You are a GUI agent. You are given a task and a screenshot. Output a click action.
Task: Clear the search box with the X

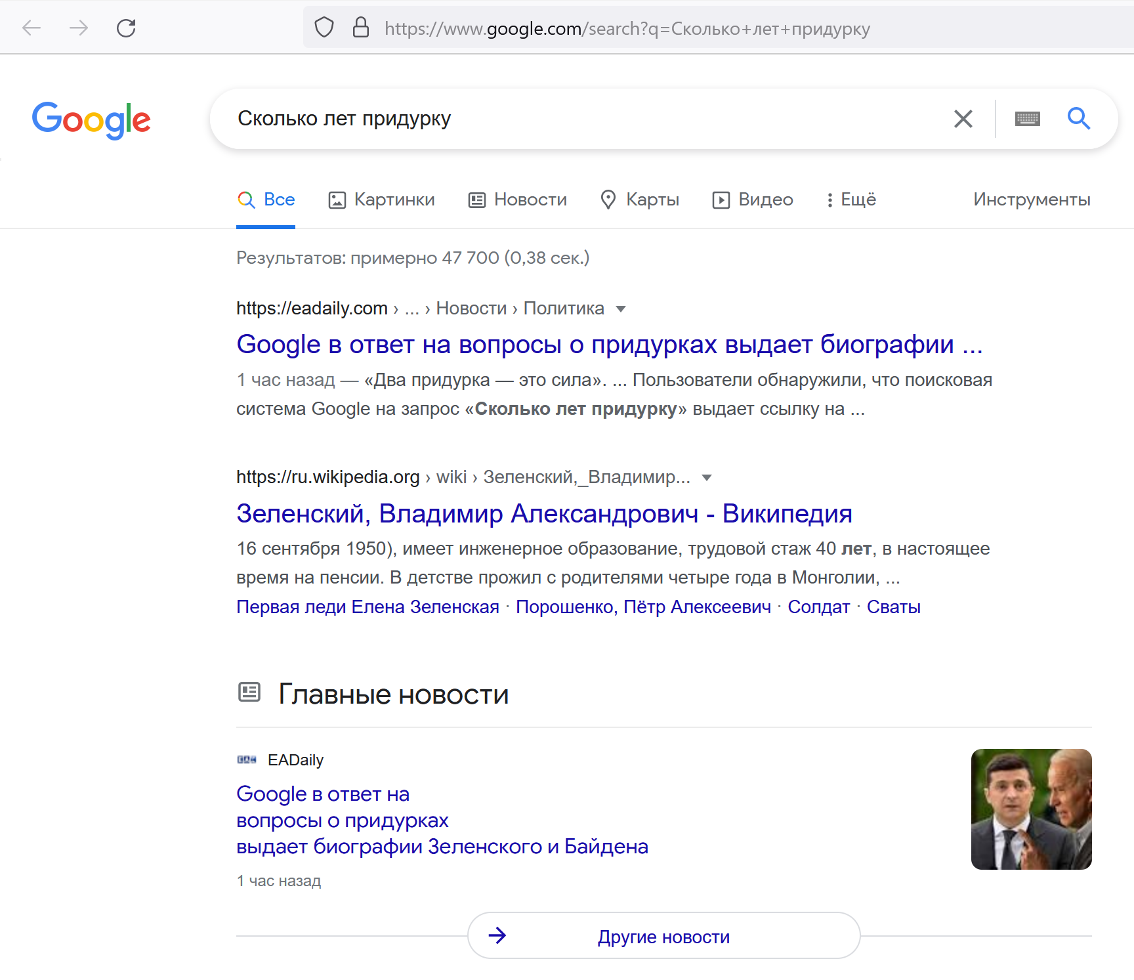(963, 119)
